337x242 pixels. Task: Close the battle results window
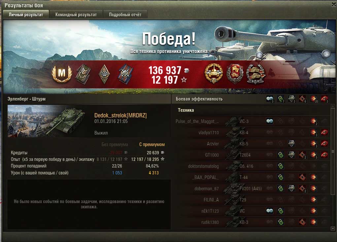click(x=334, y=5)
